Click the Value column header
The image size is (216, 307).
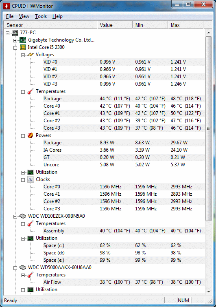(x=115, y=25)
